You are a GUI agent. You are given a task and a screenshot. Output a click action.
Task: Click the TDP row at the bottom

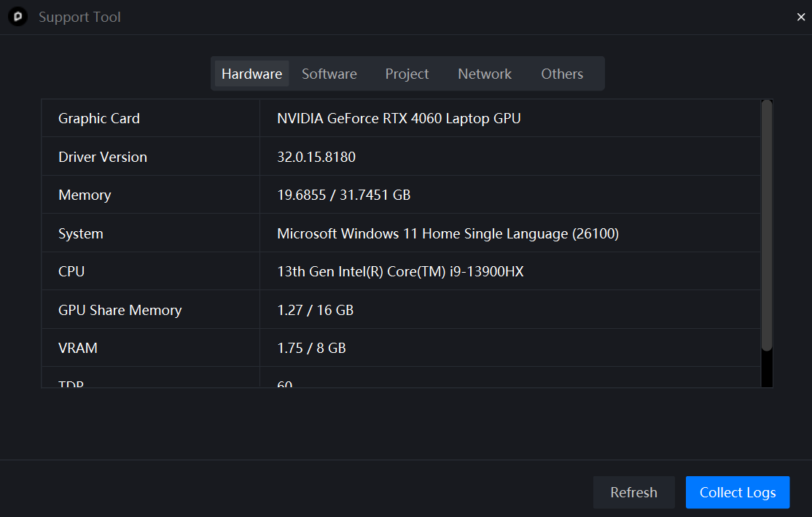coord(284,381)
